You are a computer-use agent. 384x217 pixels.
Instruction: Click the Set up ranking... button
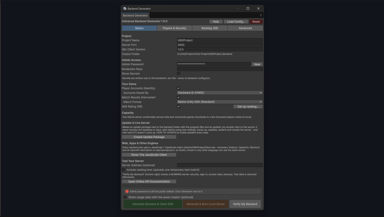[x=248, y=107]
